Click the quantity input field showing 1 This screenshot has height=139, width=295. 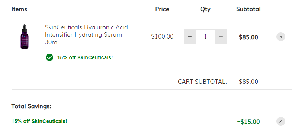tap(205, 37)
